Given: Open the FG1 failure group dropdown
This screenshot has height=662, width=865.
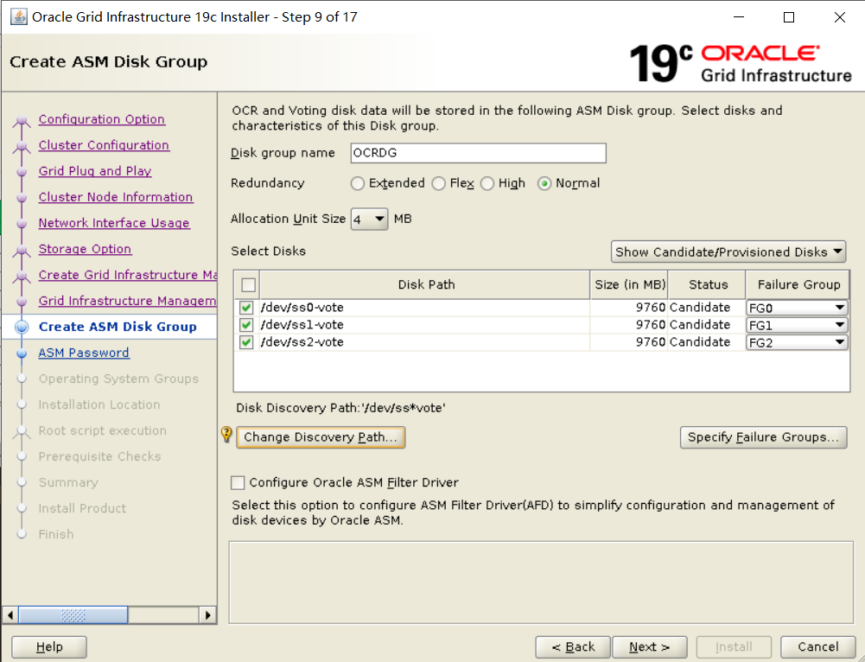Looking at the screenshot, I should click(797, 325).
